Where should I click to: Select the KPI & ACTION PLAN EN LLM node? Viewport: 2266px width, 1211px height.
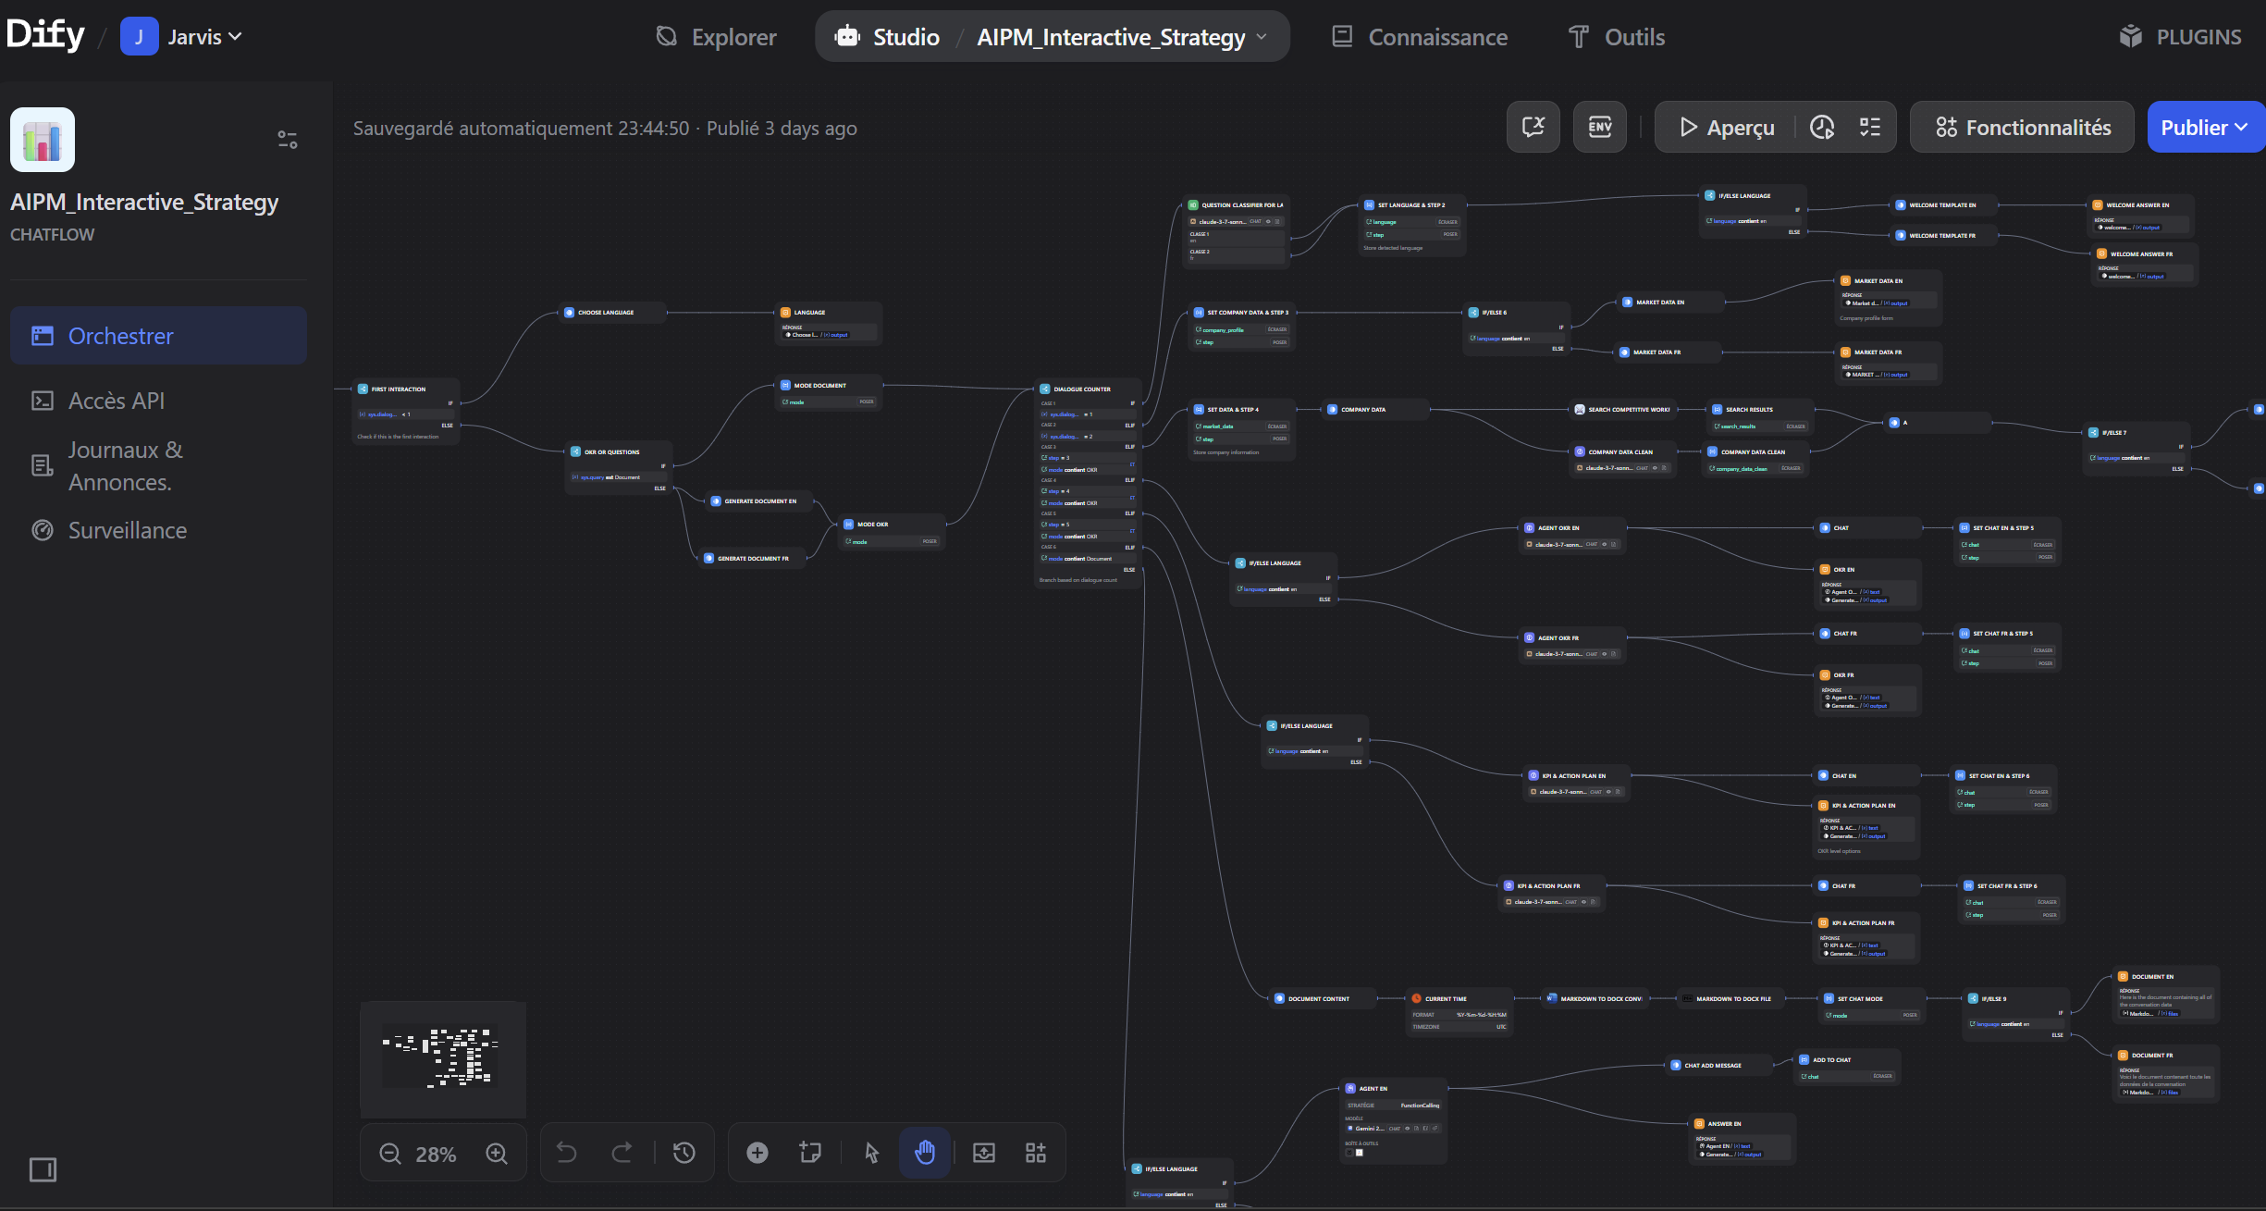pyautogui.click(x=1576, y=784)
